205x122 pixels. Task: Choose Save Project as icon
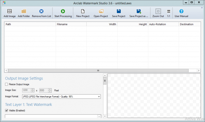pos(139,11)
